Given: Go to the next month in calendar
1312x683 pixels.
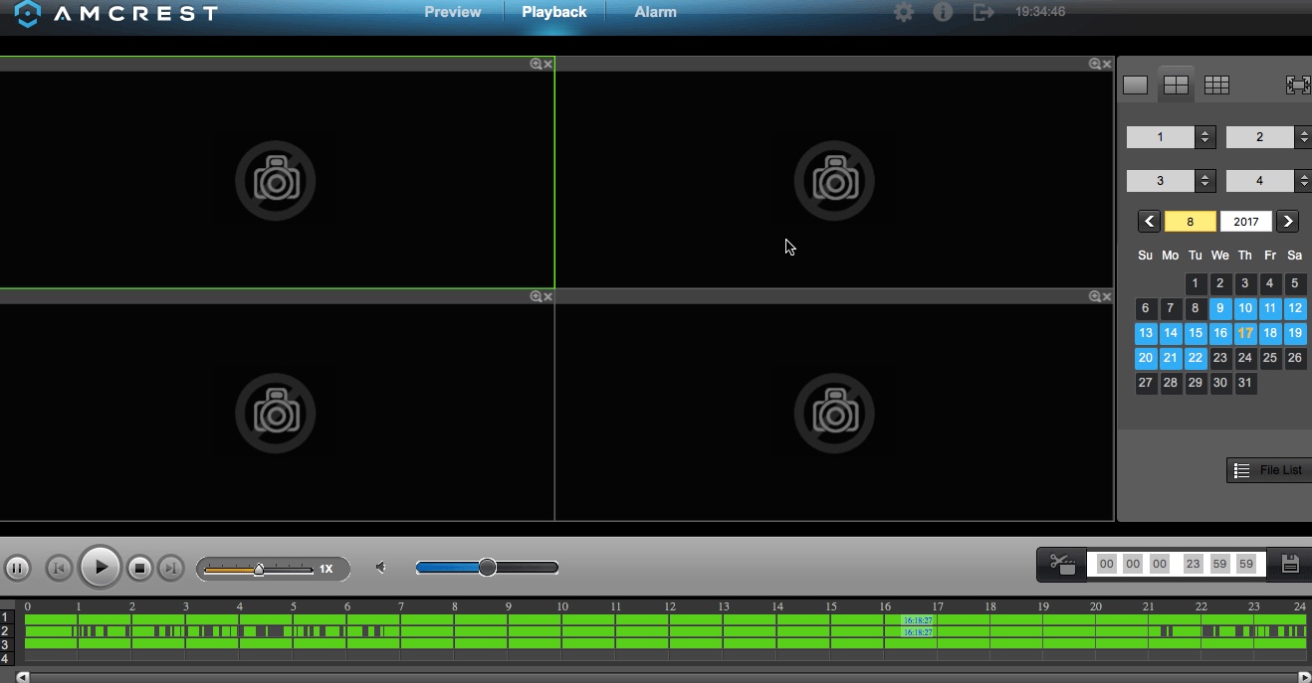Looking at the screenshot, I should coord(1287,222).
